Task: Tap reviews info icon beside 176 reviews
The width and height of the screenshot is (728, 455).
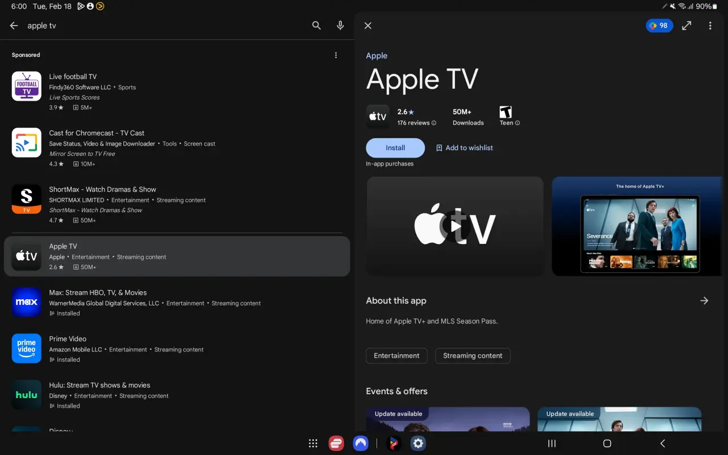Action: click(x=434, y=123)
